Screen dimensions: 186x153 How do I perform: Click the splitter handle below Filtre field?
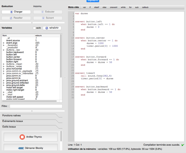pos(32,111)
